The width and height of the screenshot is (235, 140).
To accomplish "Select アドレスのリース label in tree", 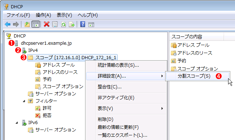I will click(60, 72).
